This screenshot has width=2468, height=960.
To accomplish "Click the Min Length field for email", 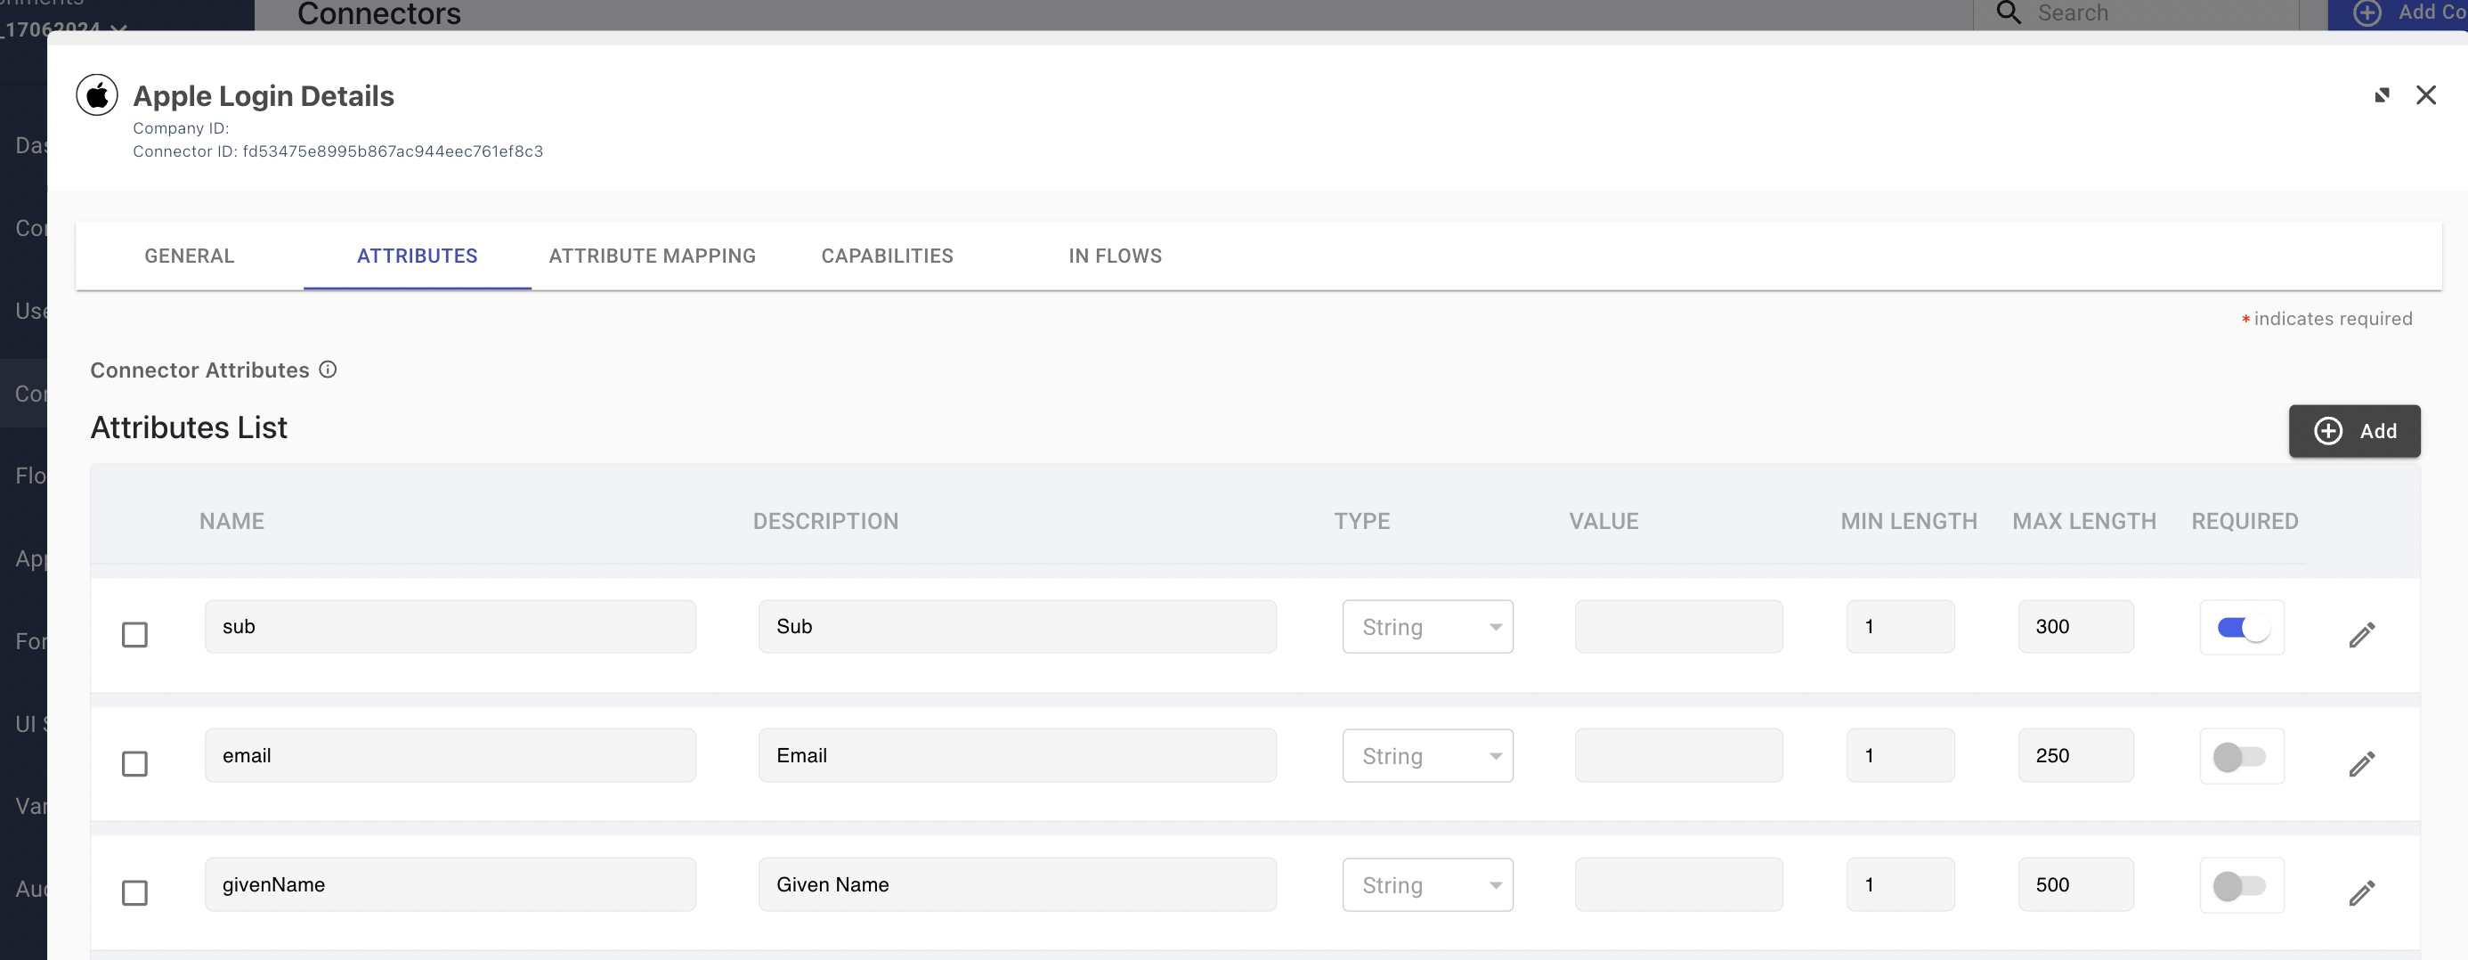I will coord(1901,756).
